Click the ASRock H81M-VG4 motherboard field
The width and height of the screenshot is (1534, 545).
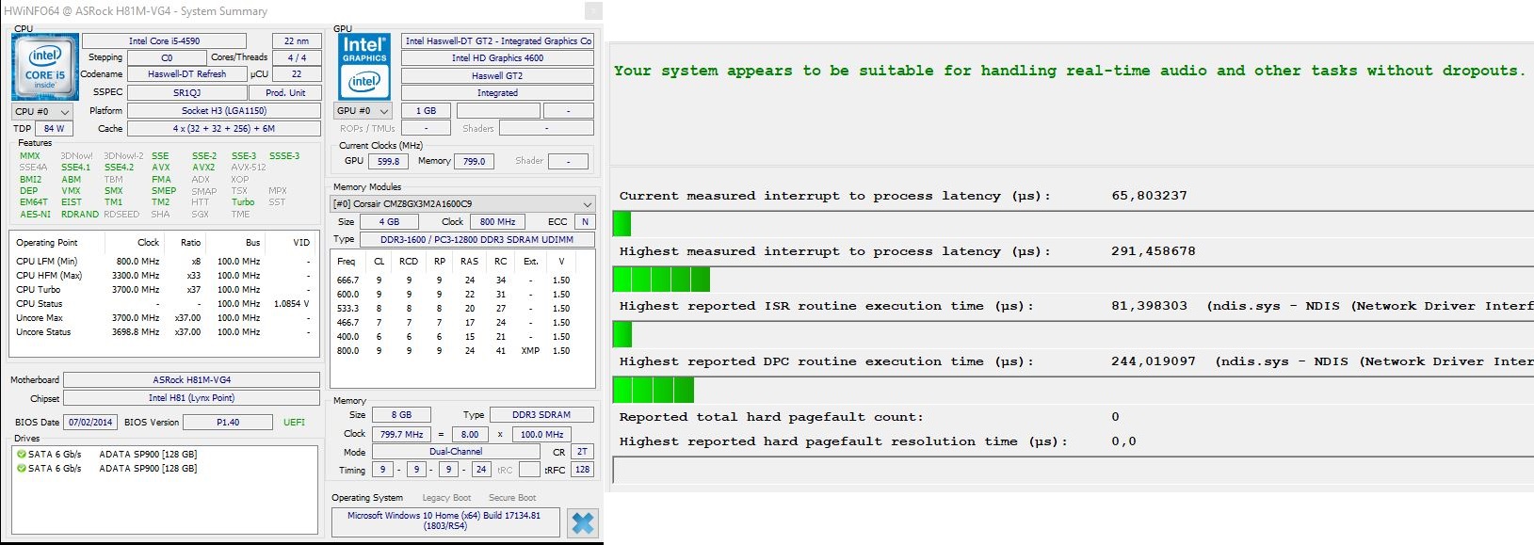tap(192, 379)
